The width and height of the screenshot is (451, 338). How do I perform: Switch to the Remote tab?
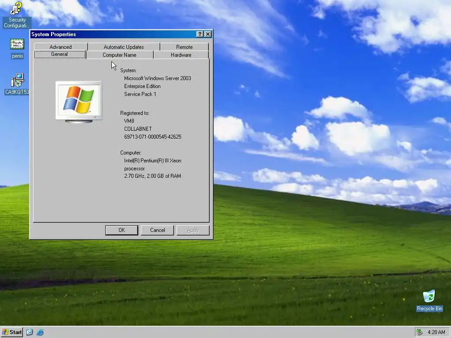(x=185, y=47)
